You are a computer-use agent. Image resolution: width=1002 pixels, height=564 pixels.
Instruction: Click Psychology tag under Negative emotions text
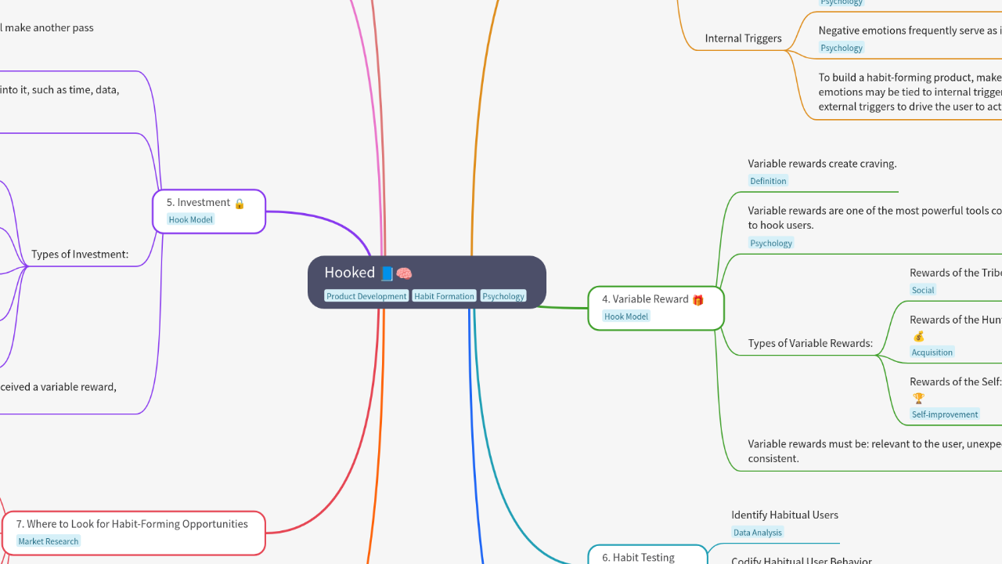[x=842, y=48]
